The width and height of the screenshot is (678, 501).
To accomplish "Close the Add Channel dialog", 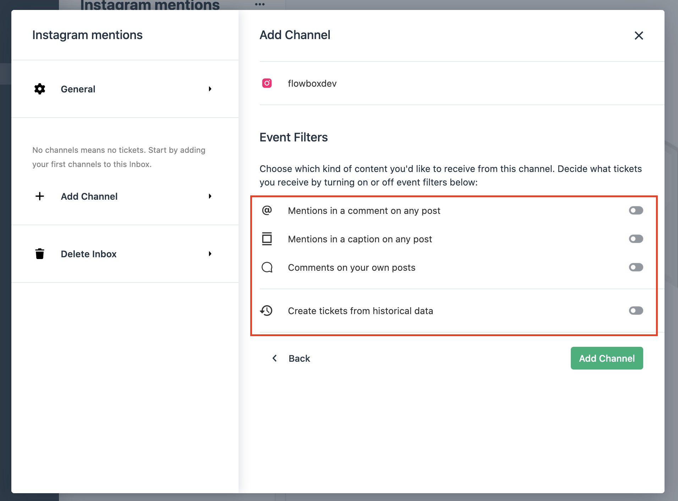I will click(x=639, y=36).
